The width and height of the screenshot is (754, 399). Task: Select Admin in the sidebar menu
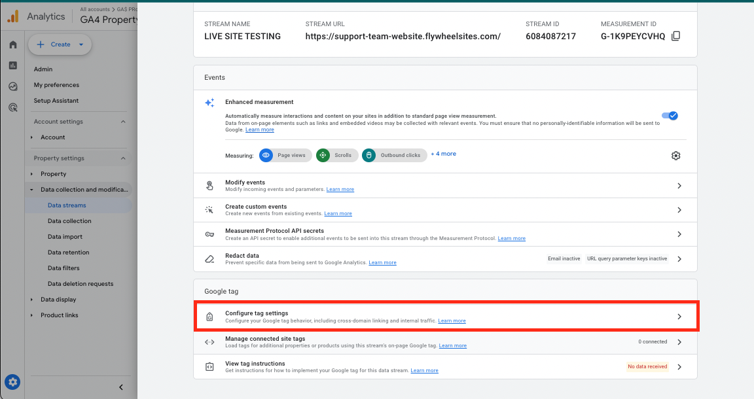point(43,69)
